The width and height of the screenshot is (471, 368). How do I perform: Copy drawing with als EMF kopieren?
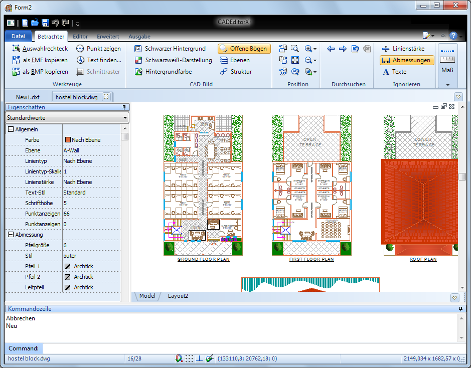coord(40,60)
